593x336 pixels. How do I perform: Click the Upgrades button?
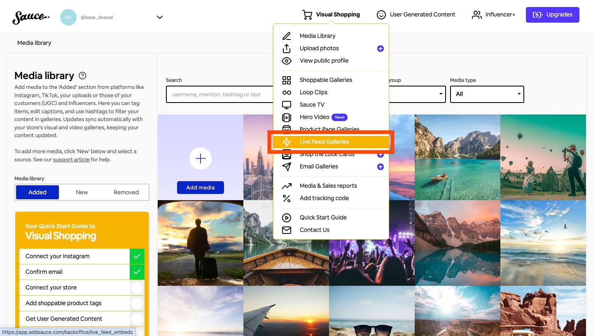pos(553,15)
